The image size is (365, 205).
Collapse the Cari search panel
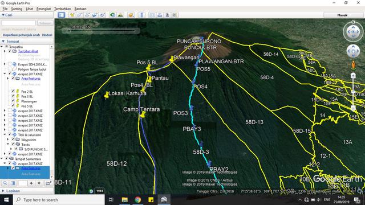pyautogui.click(x=3, y=15)
